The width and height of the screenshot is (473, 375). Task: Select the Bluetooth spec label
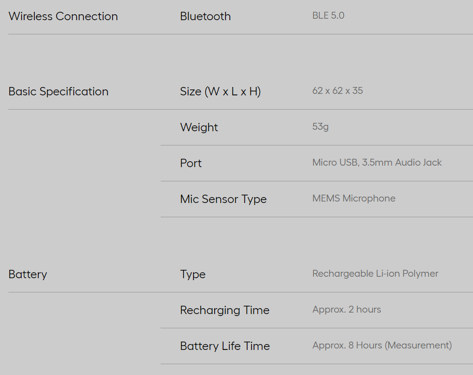coord(205,16)
